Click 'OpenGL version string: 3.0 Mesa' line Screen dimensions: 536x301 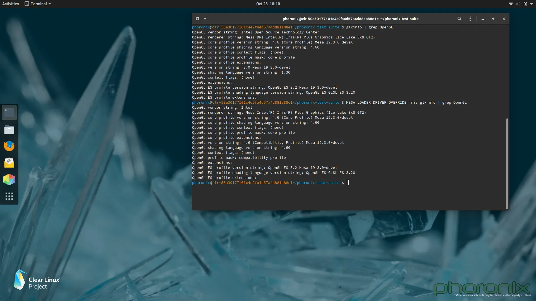point(241,67)
